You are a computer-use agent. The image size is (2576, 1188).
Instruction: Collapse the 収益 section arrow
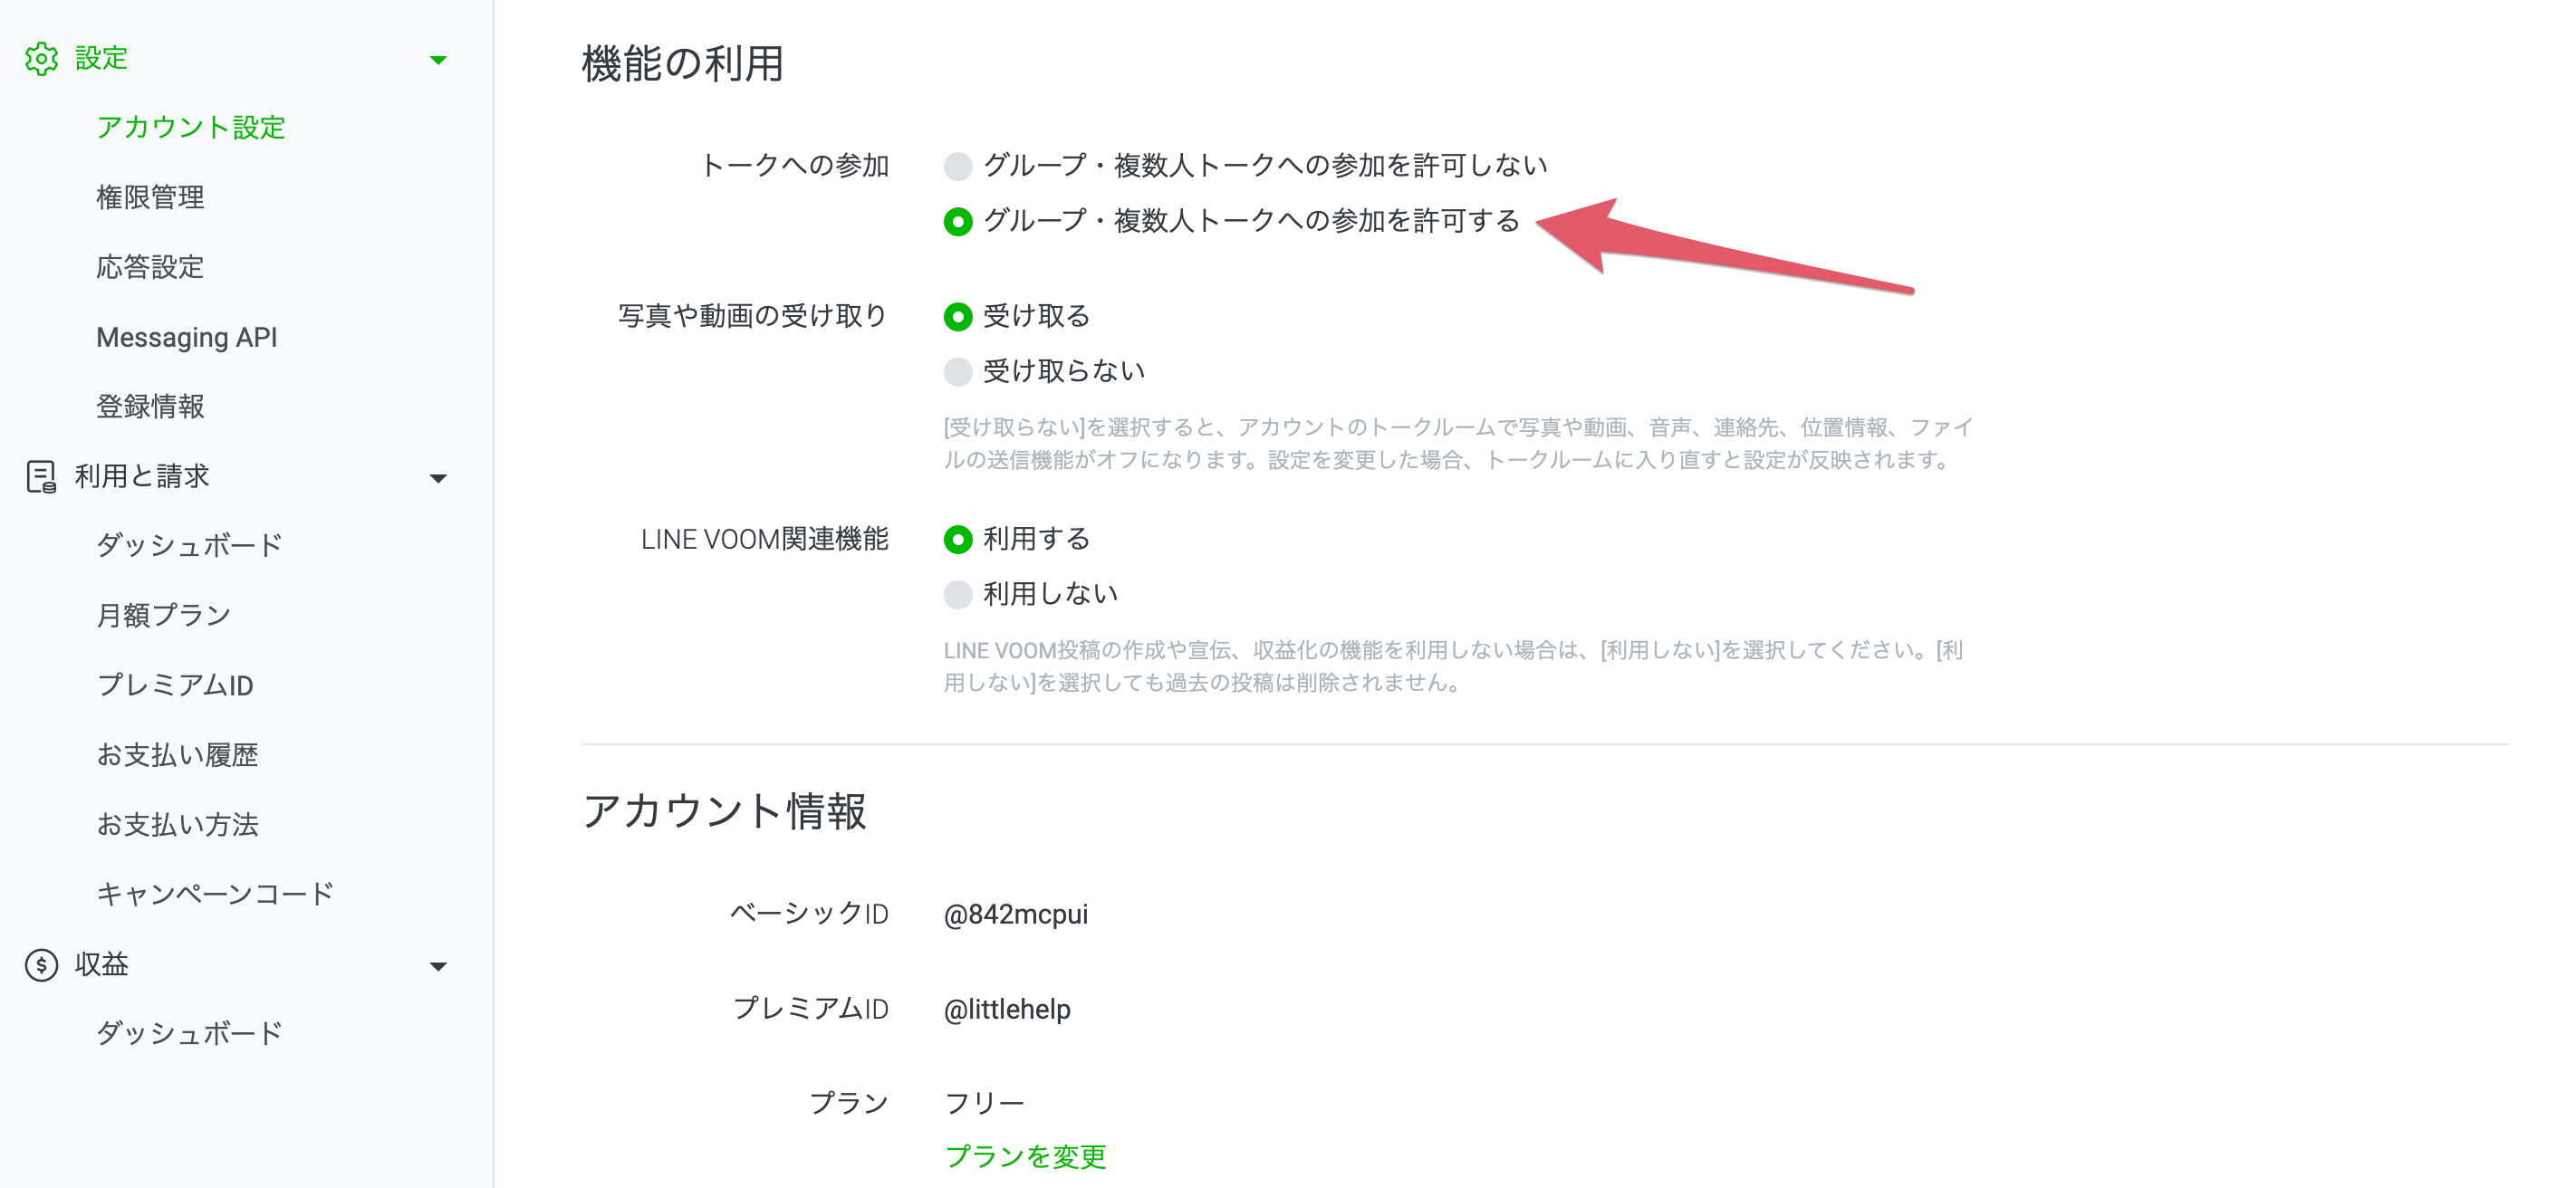coord(438,966)
